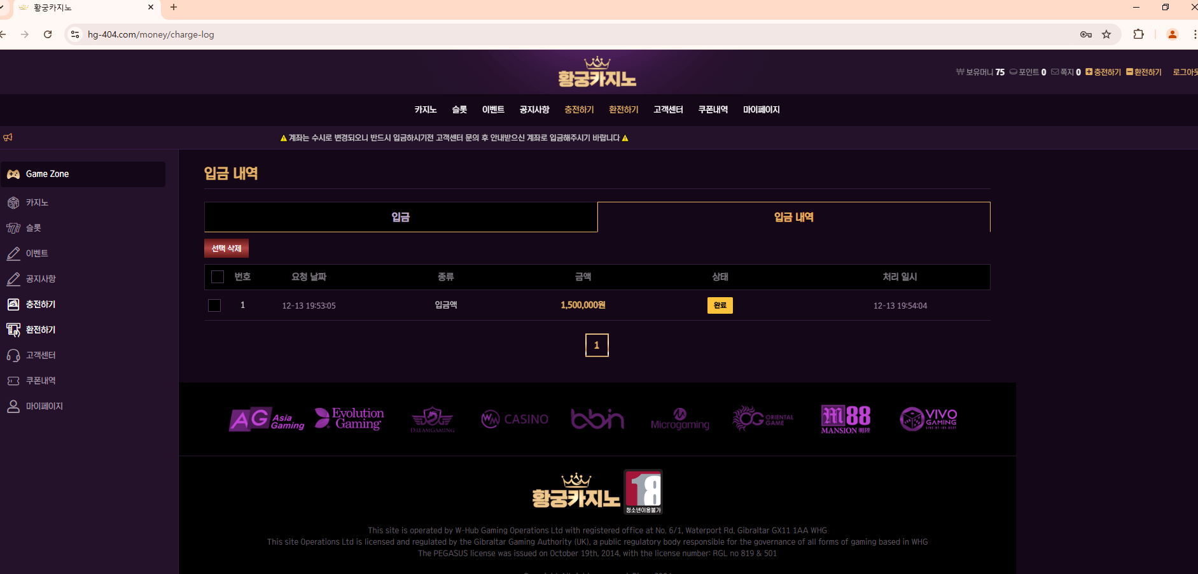
Task: Click the casino chip icon in sidebar
Action: pos(13,202)
